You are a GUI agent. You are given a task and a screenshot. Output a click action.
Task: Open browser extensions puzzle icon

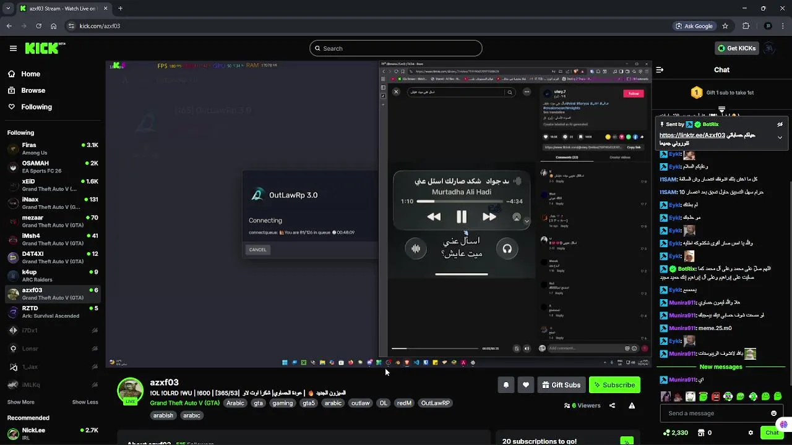(746, 26)
